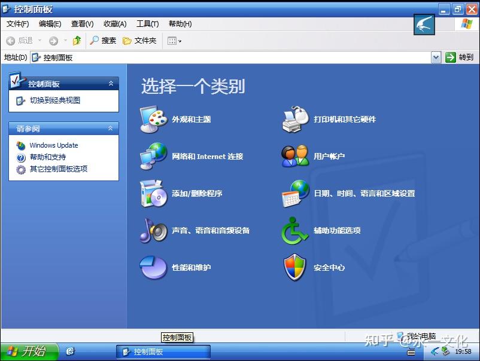
Task: Click the 切换到经典视图 link
Action: tap(55, 100)
